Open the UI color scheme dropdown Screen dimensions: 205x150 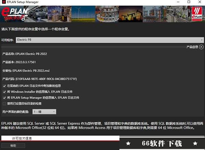coord(44,112)
